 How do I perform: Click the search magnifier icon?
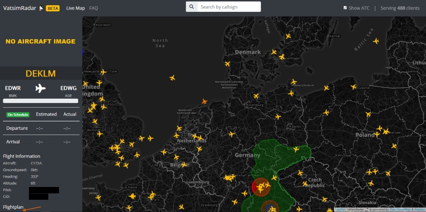[x=191, y=7]
